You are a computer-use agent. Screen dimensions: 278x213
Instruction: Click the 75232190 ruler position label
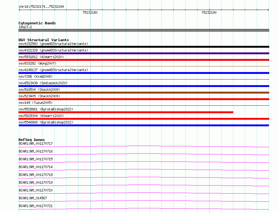pyautogui.click(x=209, y=12)
